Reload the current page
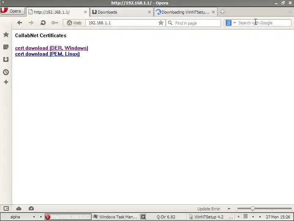 point(43,23)
